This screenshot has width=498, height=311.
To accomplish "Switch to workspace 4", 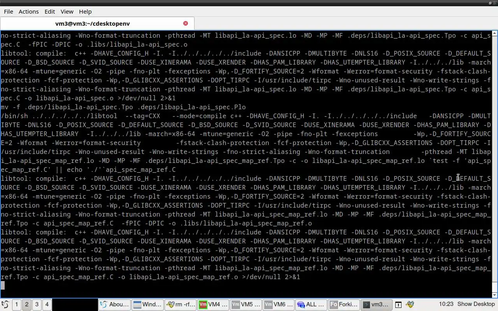I will coord(47,304).
